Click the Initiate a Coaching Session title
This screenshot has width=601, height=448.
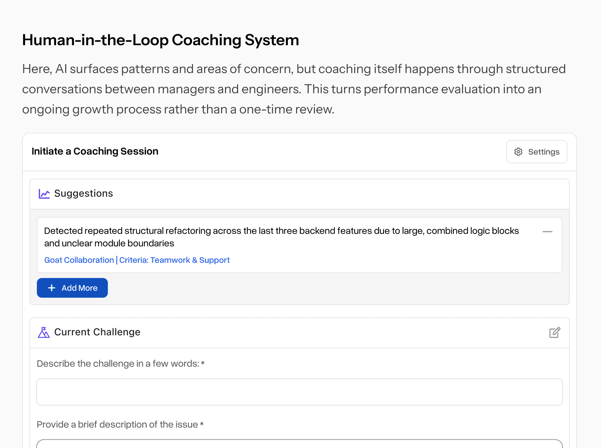coord(95,151)
